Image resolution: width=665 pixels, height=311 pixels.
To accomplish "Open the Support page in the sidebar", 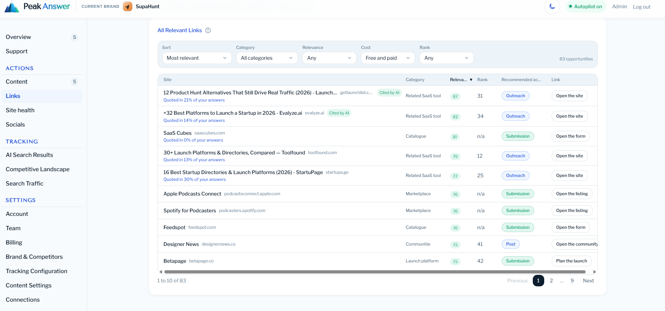I will pyautogui.click(x=42, y=51).
